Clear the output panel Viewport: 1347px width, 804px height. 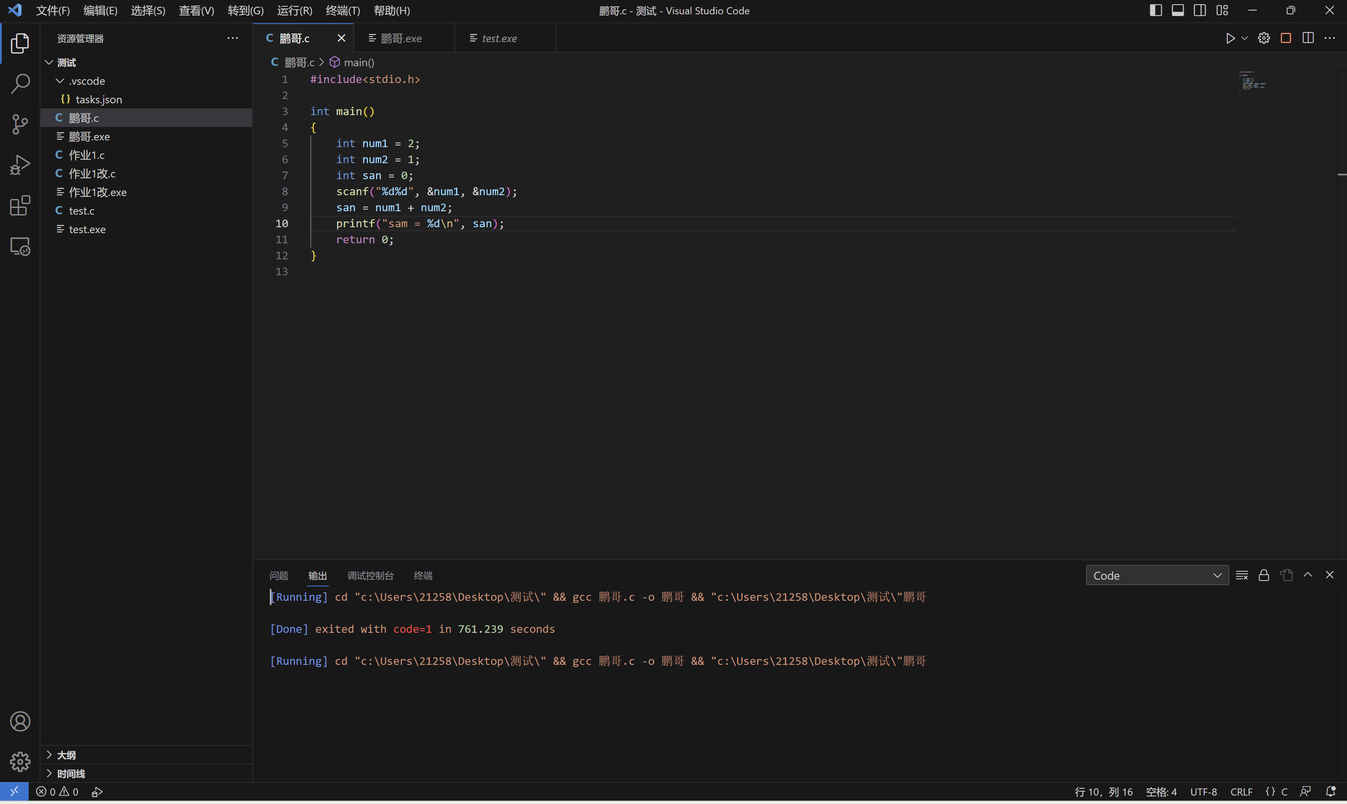1242,575
